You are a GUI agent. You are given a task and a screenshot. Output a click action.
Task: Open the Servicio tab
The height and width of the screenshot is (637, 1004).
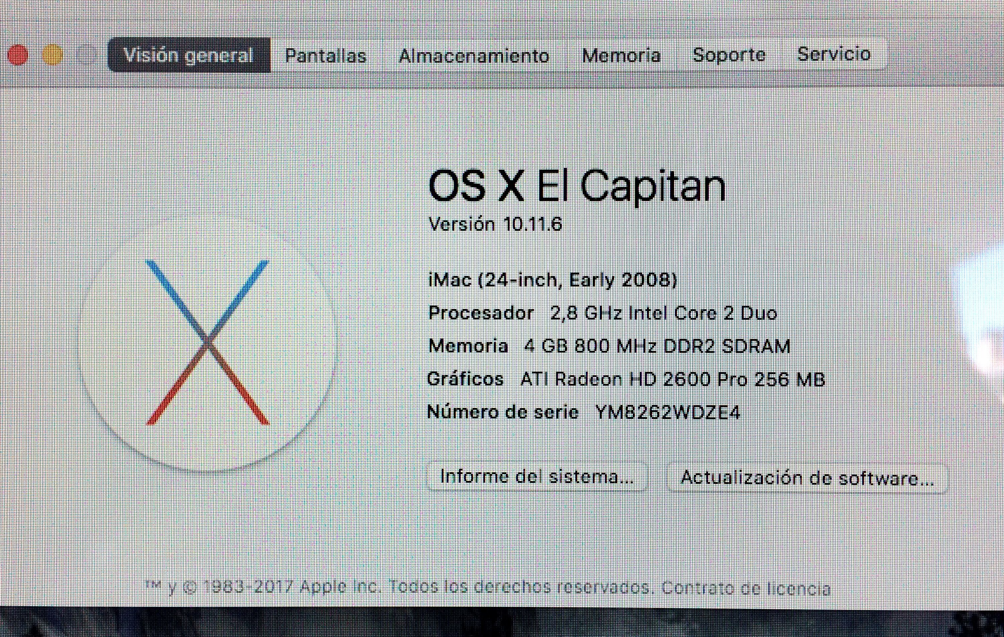(x=834, y=54)
